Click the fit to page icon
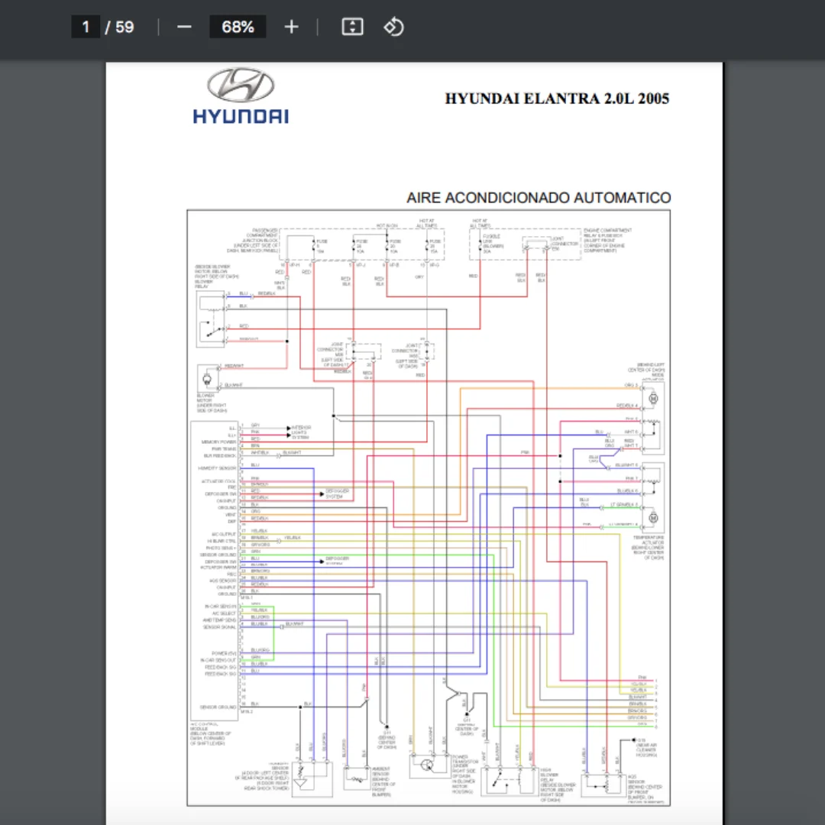 point(352,27)
